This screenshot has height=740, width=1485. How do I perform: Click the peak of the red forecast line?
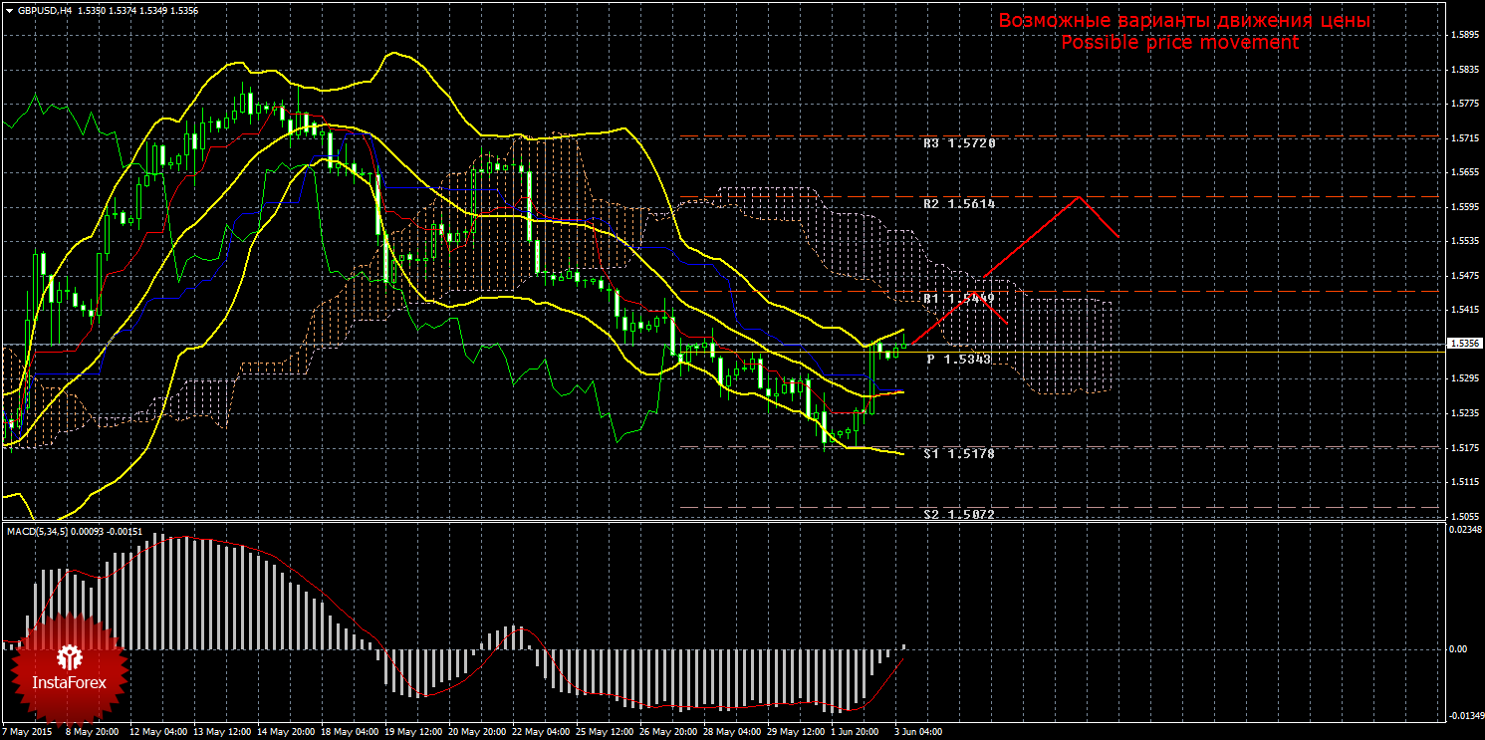point(1078,196)
